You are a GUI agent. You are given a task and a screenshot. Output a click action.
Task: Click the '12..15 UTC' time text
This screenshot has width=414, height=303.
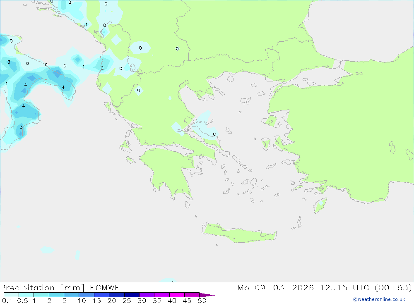[344, 287]
